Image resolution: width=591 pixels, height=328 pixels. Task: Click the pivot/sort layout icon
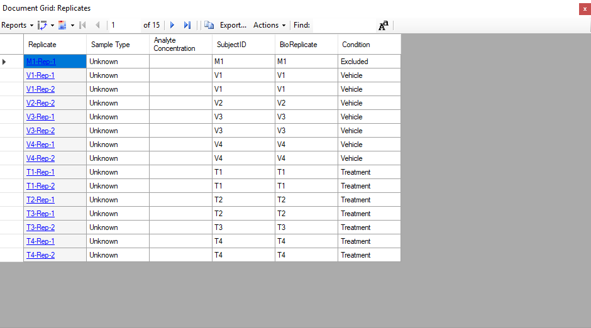coord(43,25)
